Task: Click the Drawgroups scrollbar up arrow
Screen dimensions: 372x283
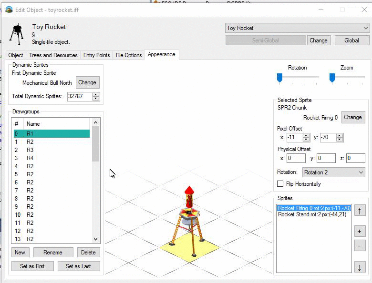Action: pos(95,122)
